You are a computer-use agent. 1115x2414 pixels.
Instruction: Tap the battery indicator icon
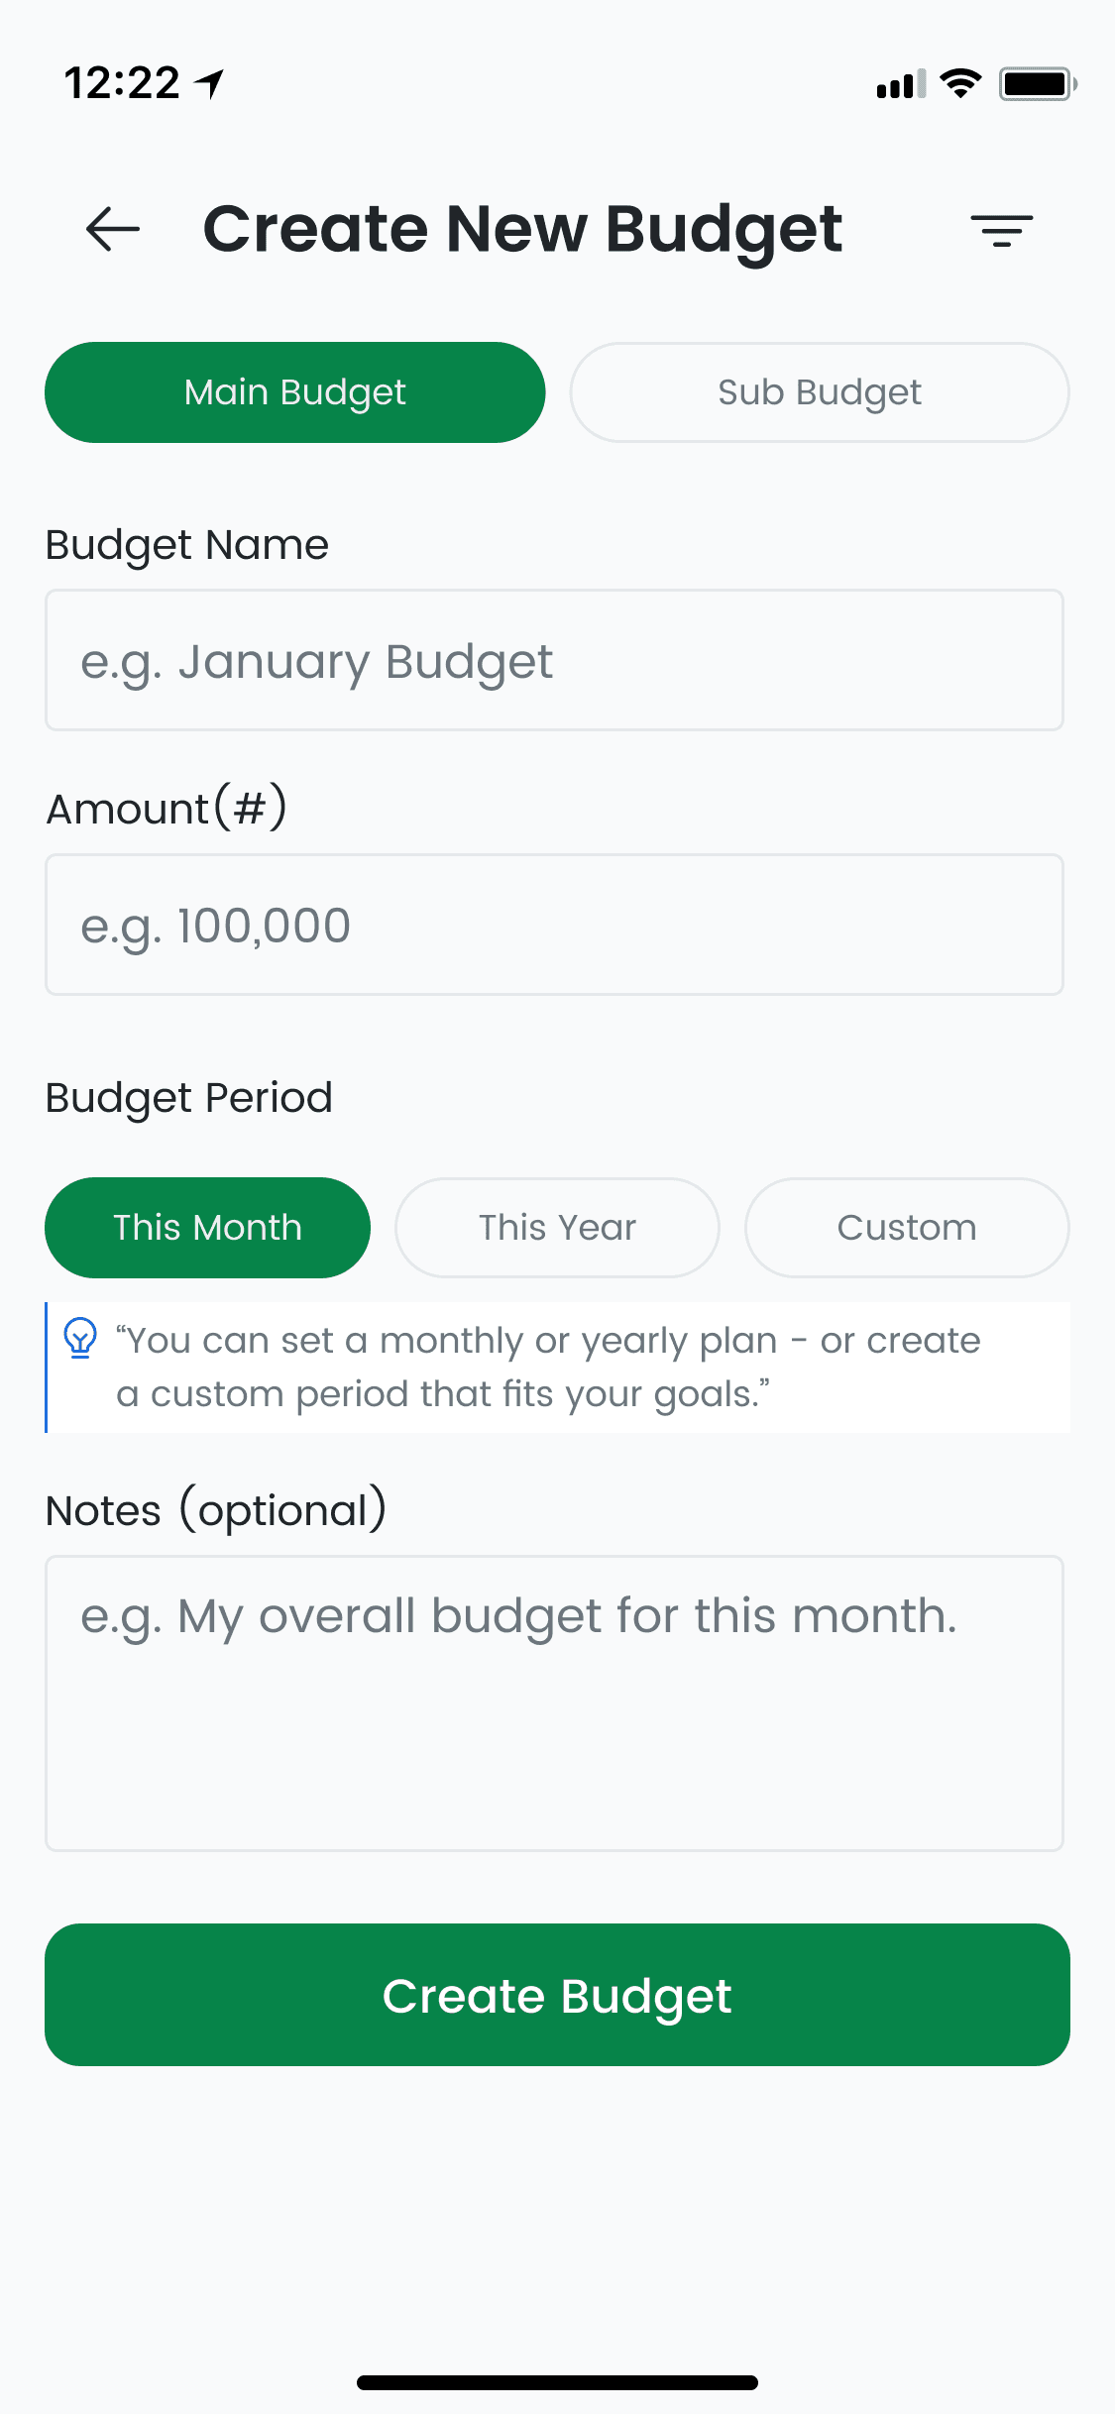tap(1037, 83)
